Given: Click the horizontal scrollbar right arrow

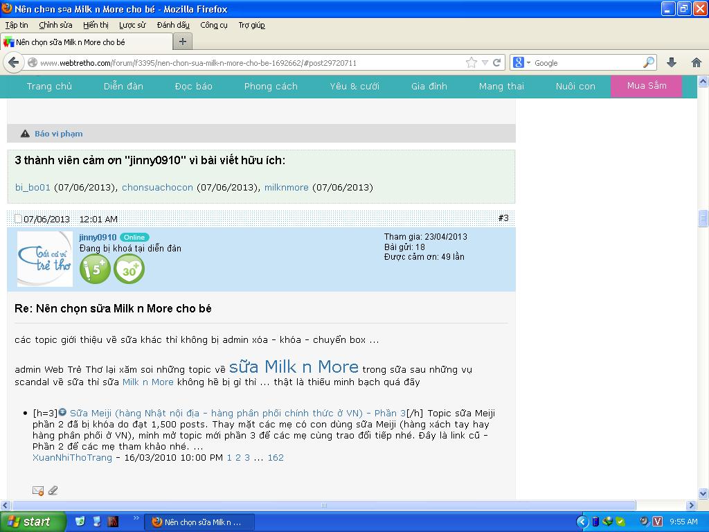Looking at the screenshot, I should pos(691,505).
